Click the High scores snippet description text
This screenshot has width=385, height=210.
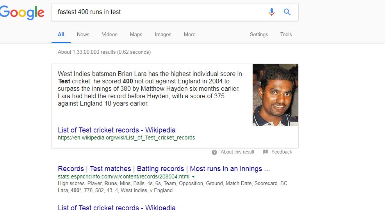coord(172,187)
